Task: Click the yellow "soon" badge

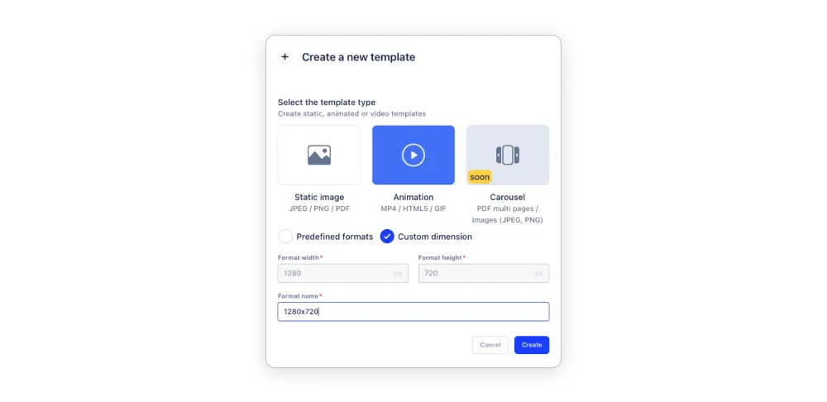Action: (480, 177)
